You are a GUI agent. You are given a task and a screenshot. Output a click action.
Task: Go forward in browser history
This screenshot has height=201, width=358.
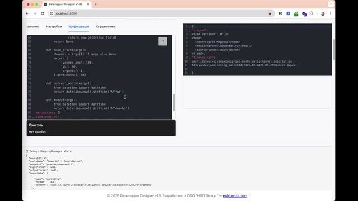coord(35,13)
